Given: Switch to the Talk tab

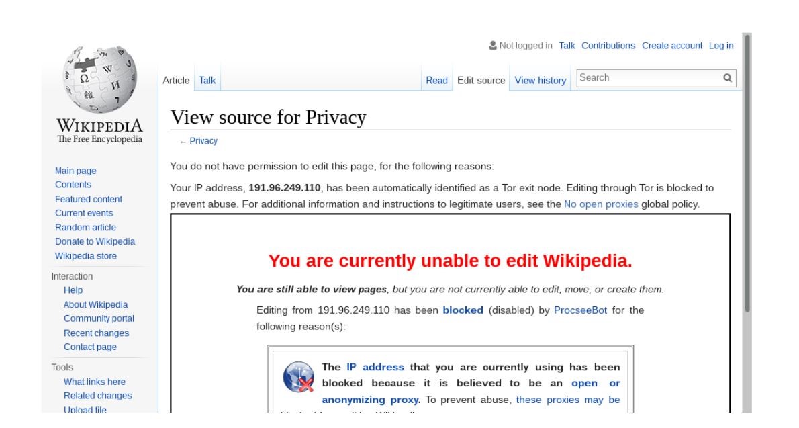Looking at the screenshot, I should point(207,81).
